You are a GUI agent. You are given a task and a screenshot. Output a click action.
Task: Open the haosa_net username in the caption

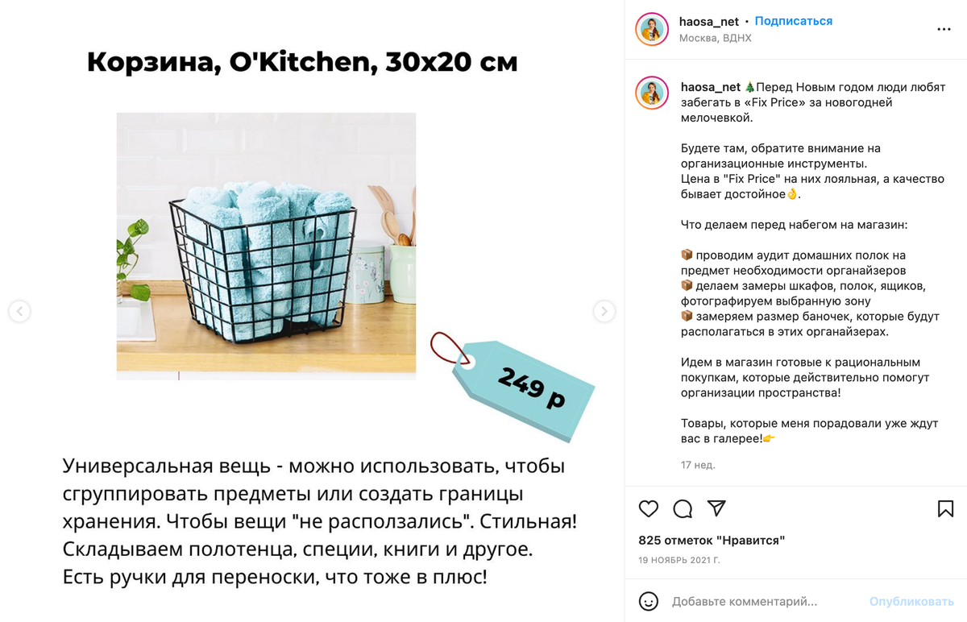711,87
